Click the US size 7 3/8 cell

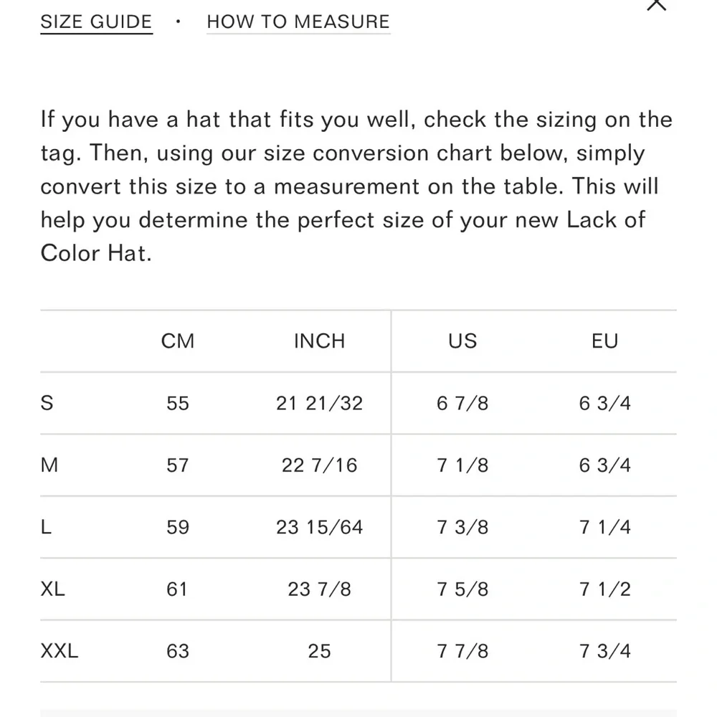[462, 527]
